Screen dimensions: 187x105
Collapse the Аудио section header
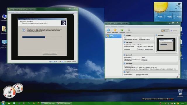[150, 72]
